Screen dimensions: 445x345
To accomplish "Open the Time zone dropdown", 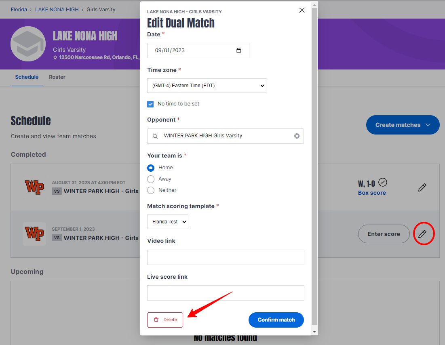I will (207, 86).
